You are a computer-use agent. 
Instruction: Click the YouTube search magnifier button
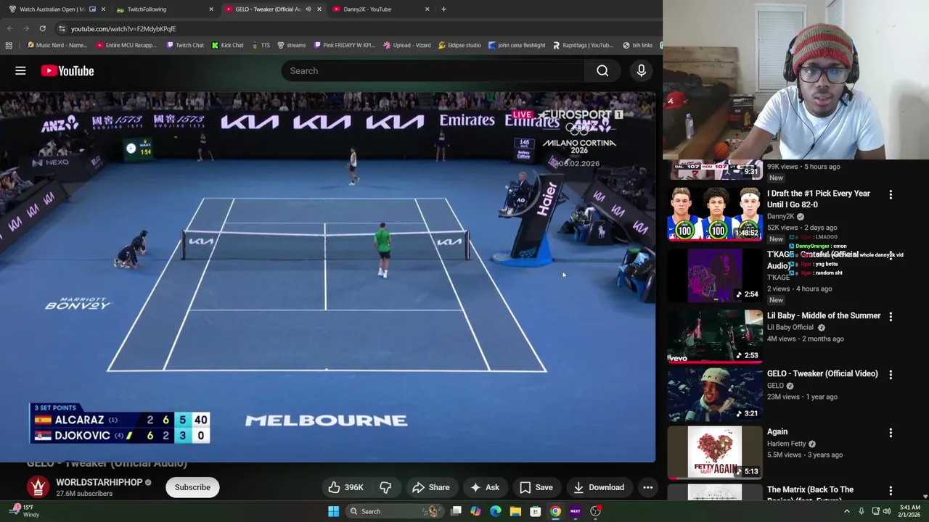[x=602, y=70]
